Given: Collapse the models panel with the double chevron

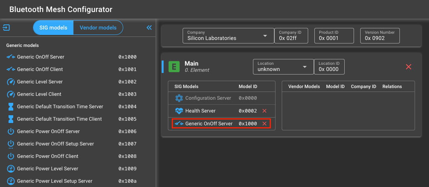Looking at the screenshot, I should [149, 28].
